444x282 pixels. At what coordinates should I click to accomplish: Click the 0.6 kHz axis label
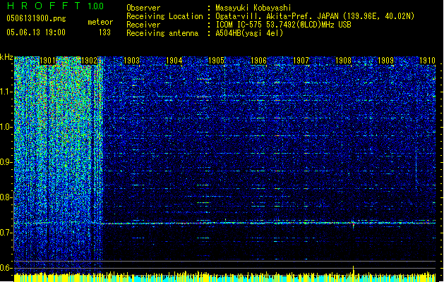(x=6, y=268)
